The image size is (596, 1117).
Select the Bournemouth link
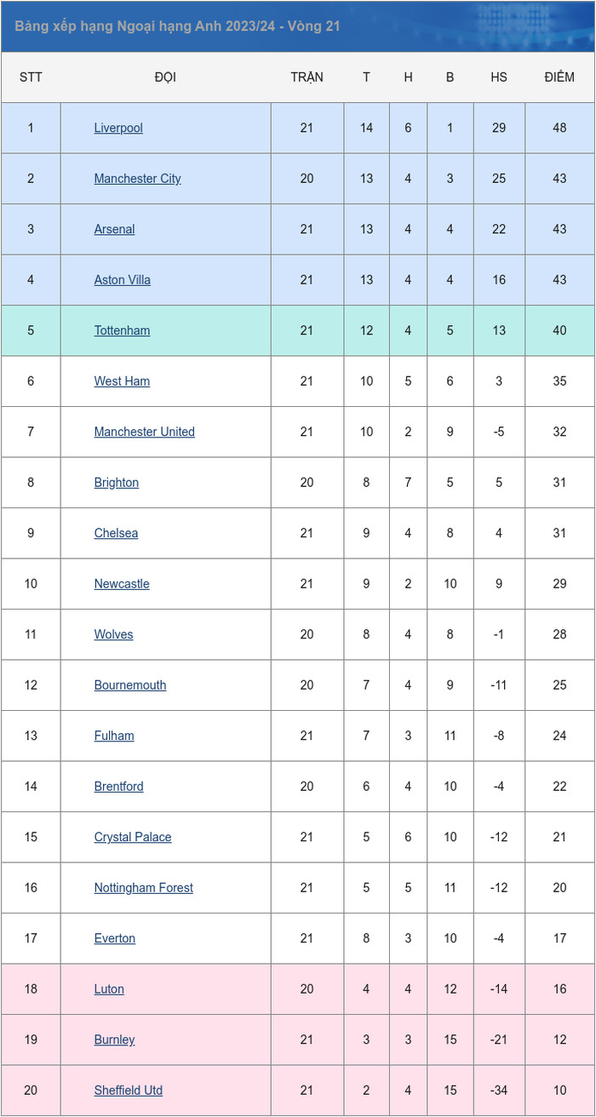(130, 685)
